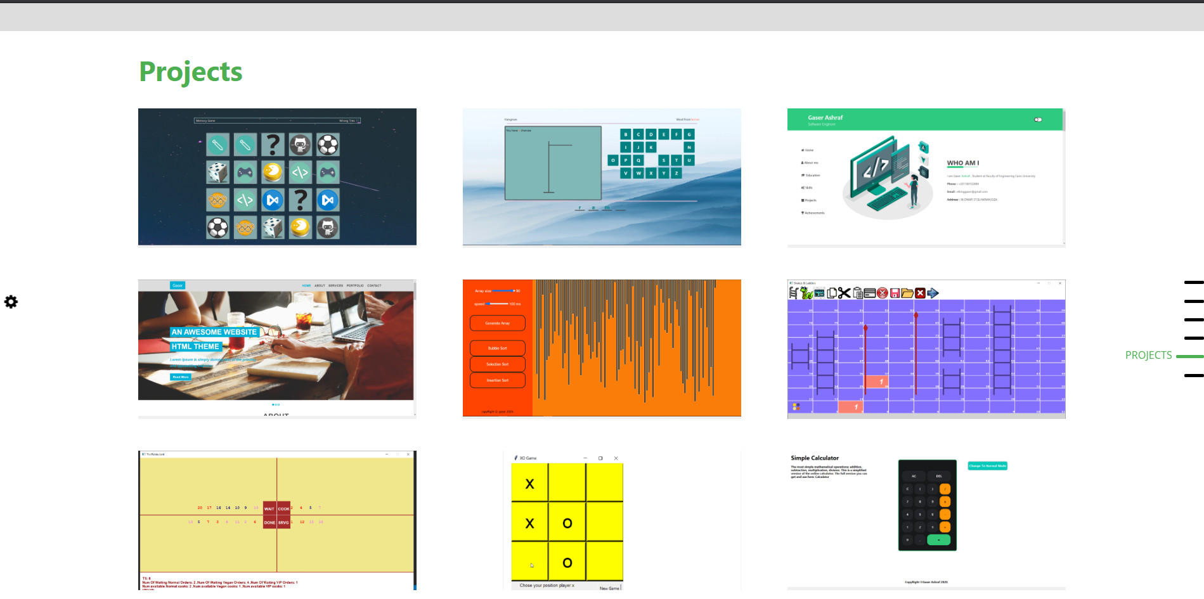1204x599 pixels.
Task: Toggle the dark mode switch on Gaser Ashraf resume
Action: point(1038,119)
